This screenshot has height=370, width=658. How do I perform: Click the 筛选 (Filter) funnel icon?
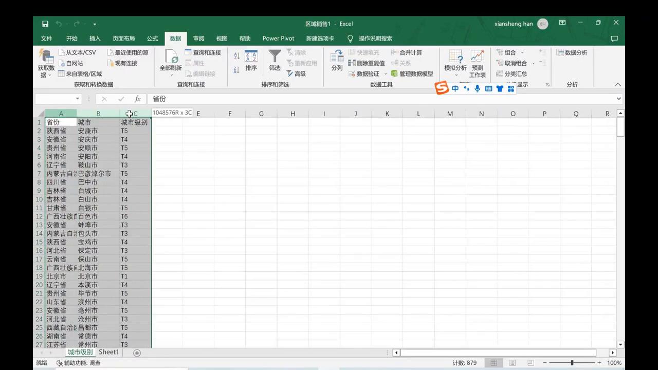(275, 57)
